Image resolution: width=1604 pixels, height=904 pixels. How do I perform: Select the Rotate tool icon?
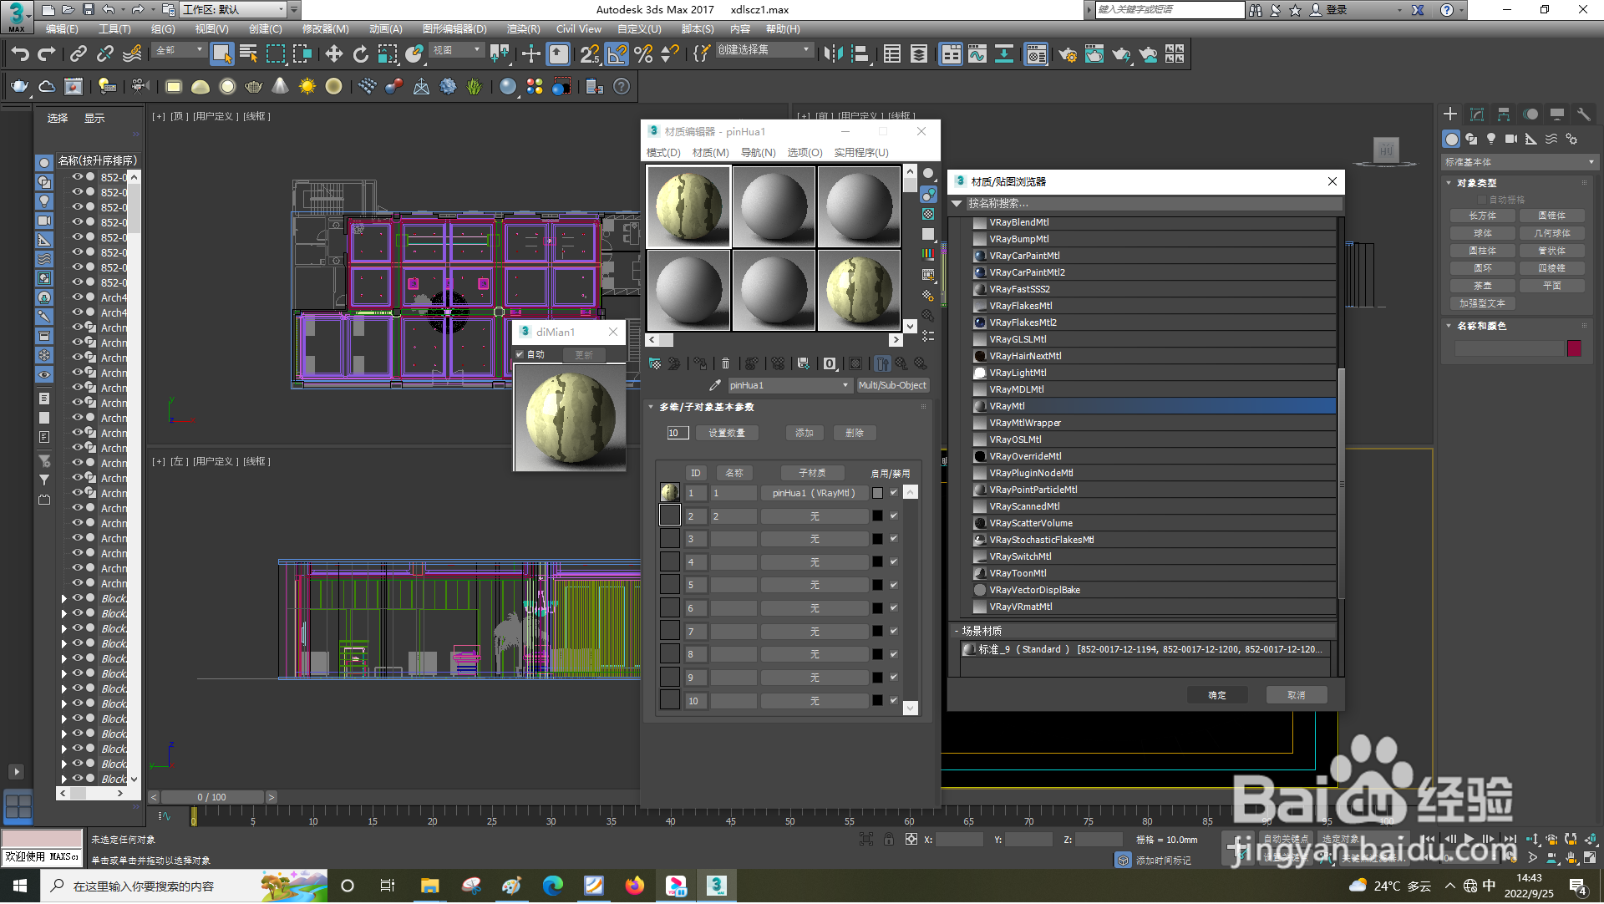click(360, 55)
